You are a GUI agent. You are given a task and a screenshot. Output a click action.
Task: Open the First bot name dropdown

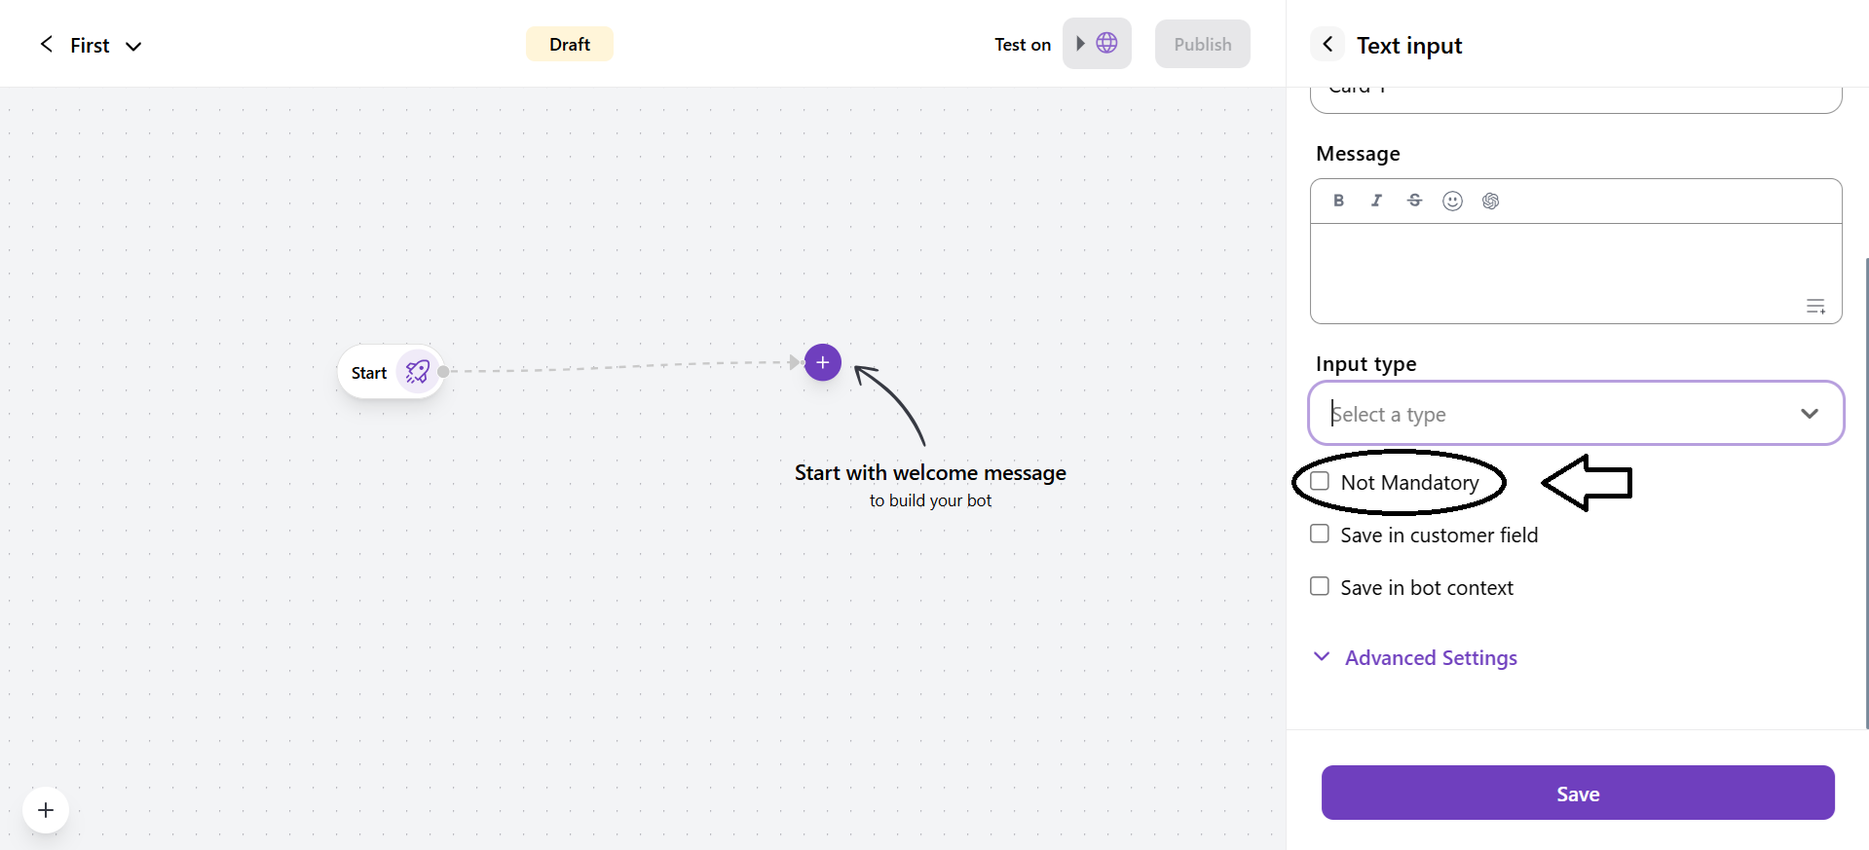point(133,46)
